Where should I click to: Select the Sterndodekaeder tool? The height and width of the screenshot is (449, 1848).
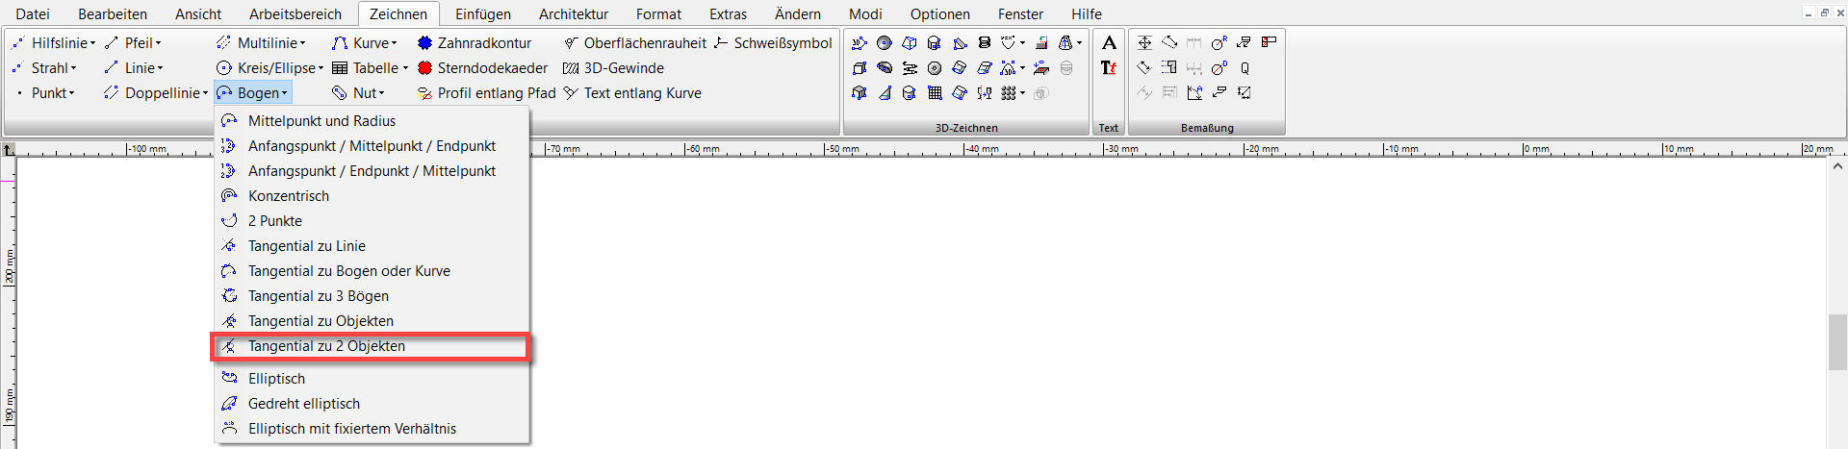pyautogui.click(x=482, y=68)
